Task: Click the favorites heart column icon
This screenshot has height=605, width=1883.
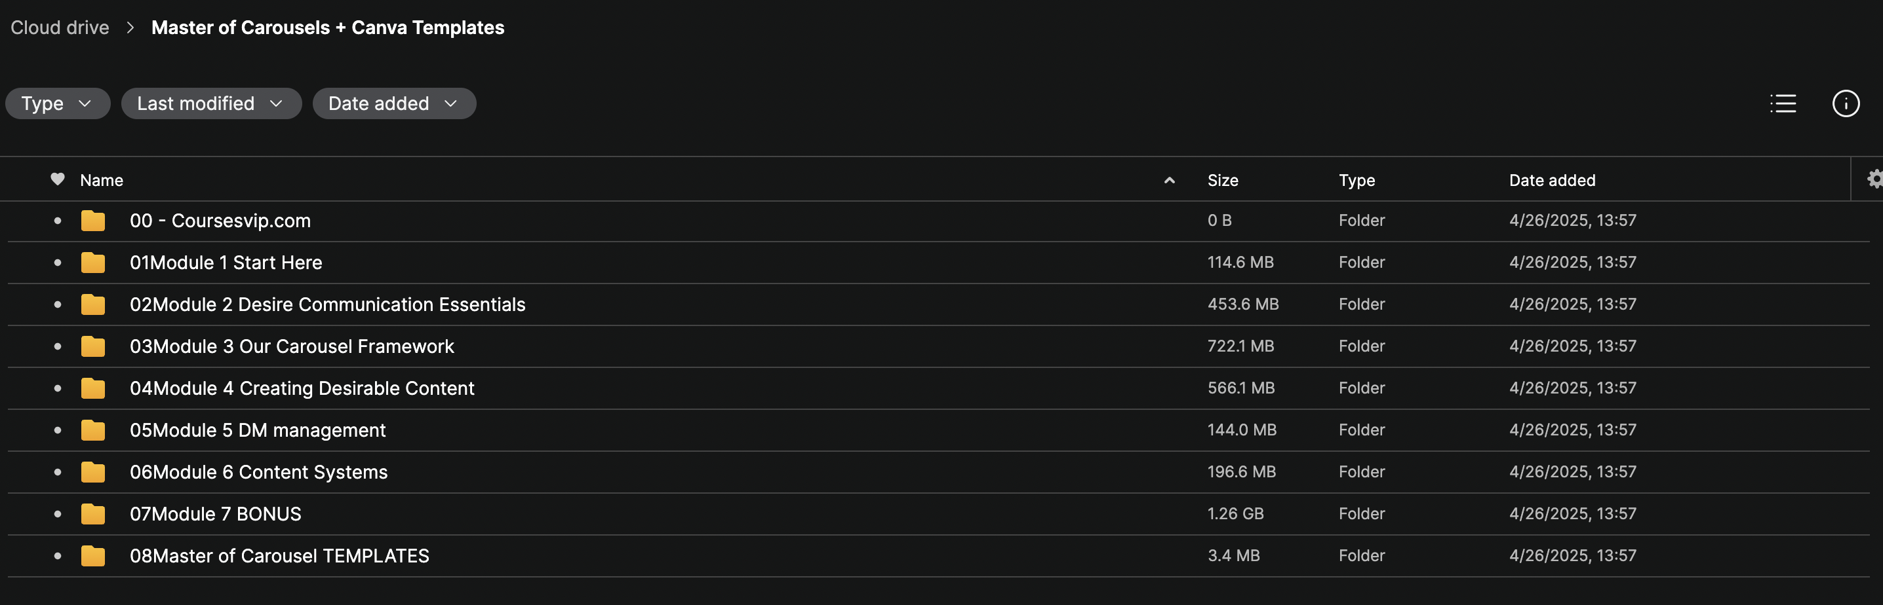Action: click(58, 179)
